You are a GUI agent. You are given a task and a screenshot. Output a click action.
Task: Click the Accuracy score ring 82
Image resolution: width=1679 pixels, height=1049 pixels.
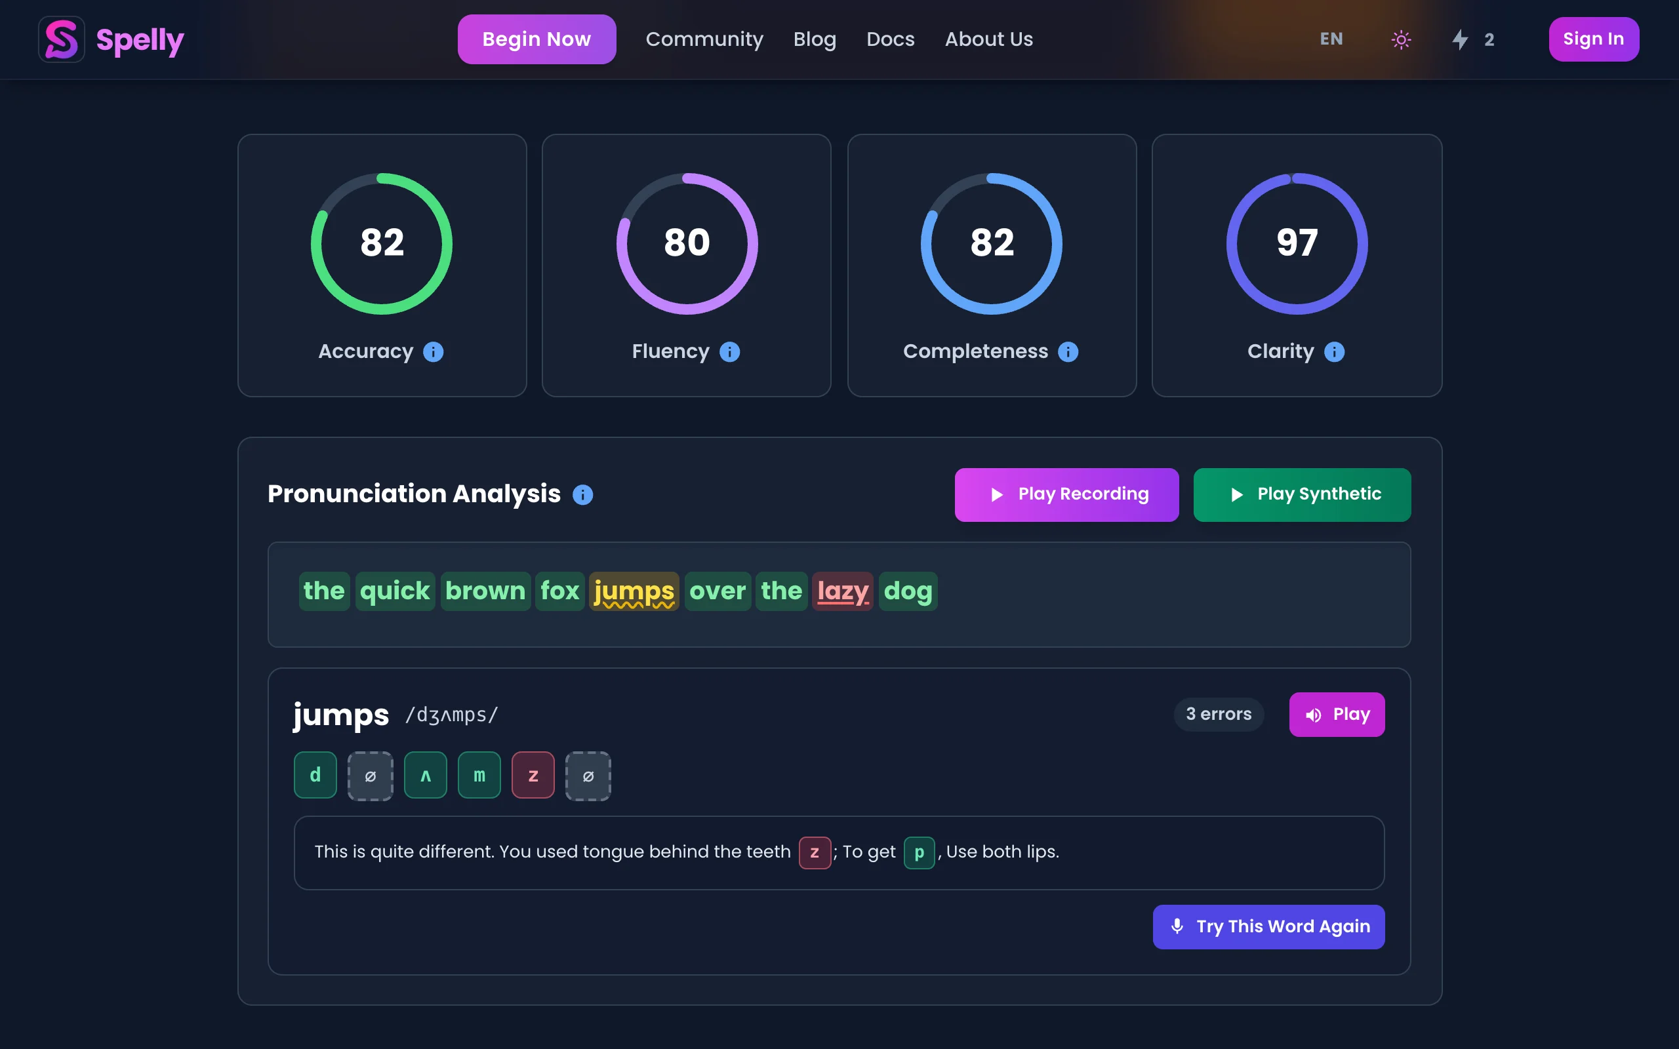(x=382, y=243)
